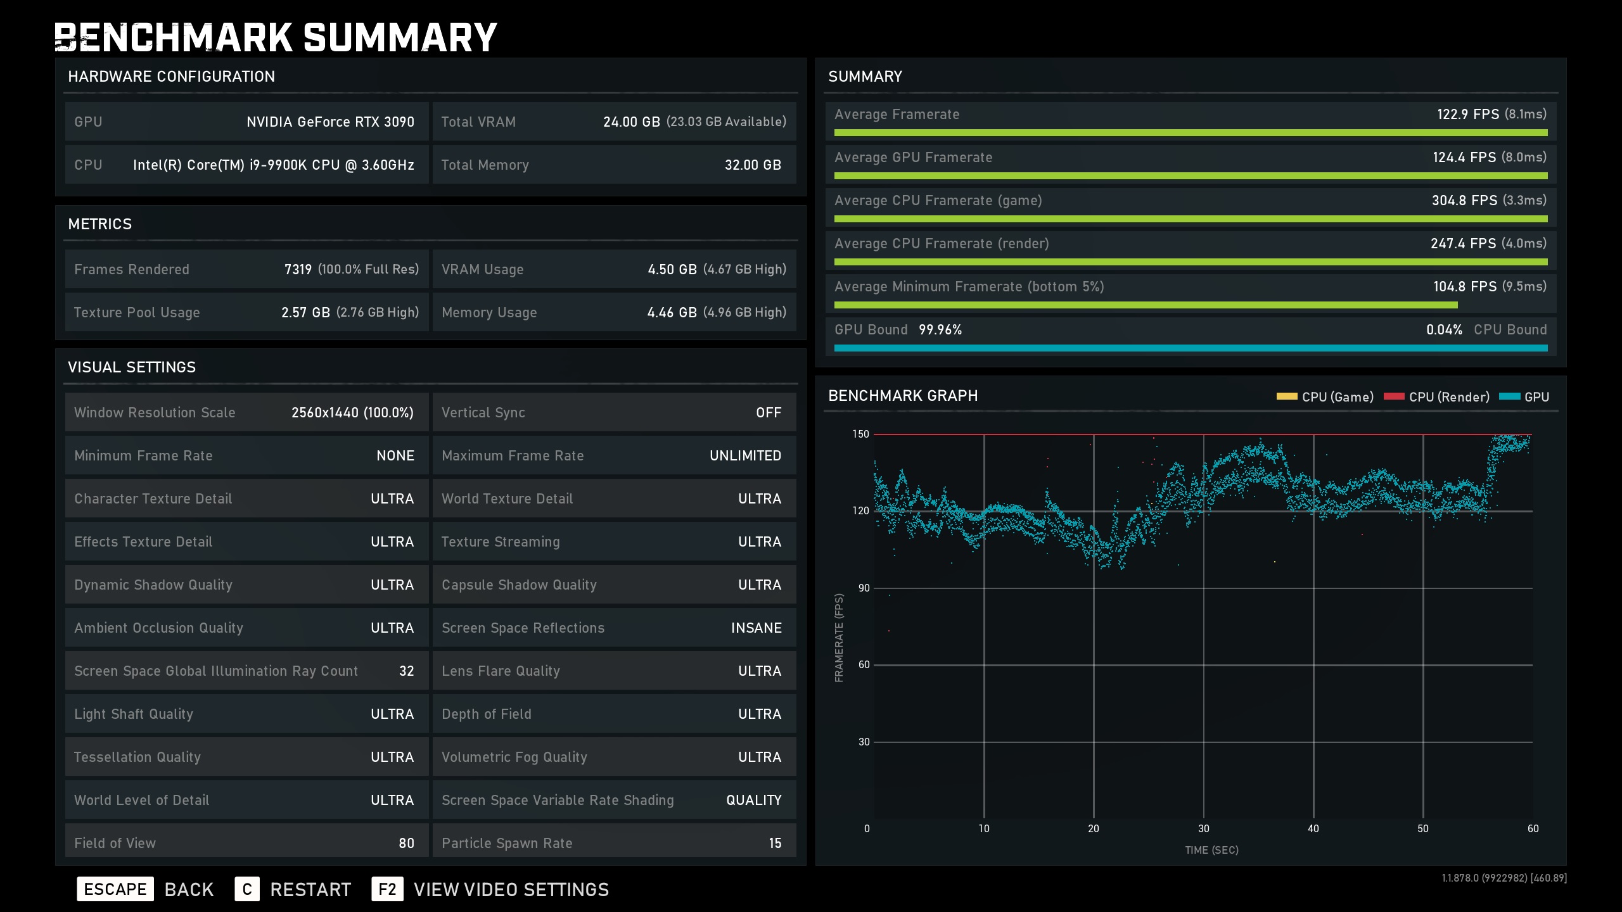Click the ESCAPE key prompt icon
The width and height of the screenshot is (1622, 912).
pos(115,889)
